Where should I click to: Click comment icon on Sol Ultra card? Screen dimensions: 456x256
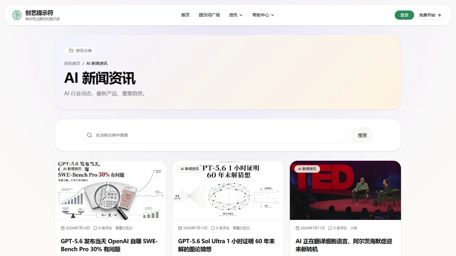pos(213,228)
